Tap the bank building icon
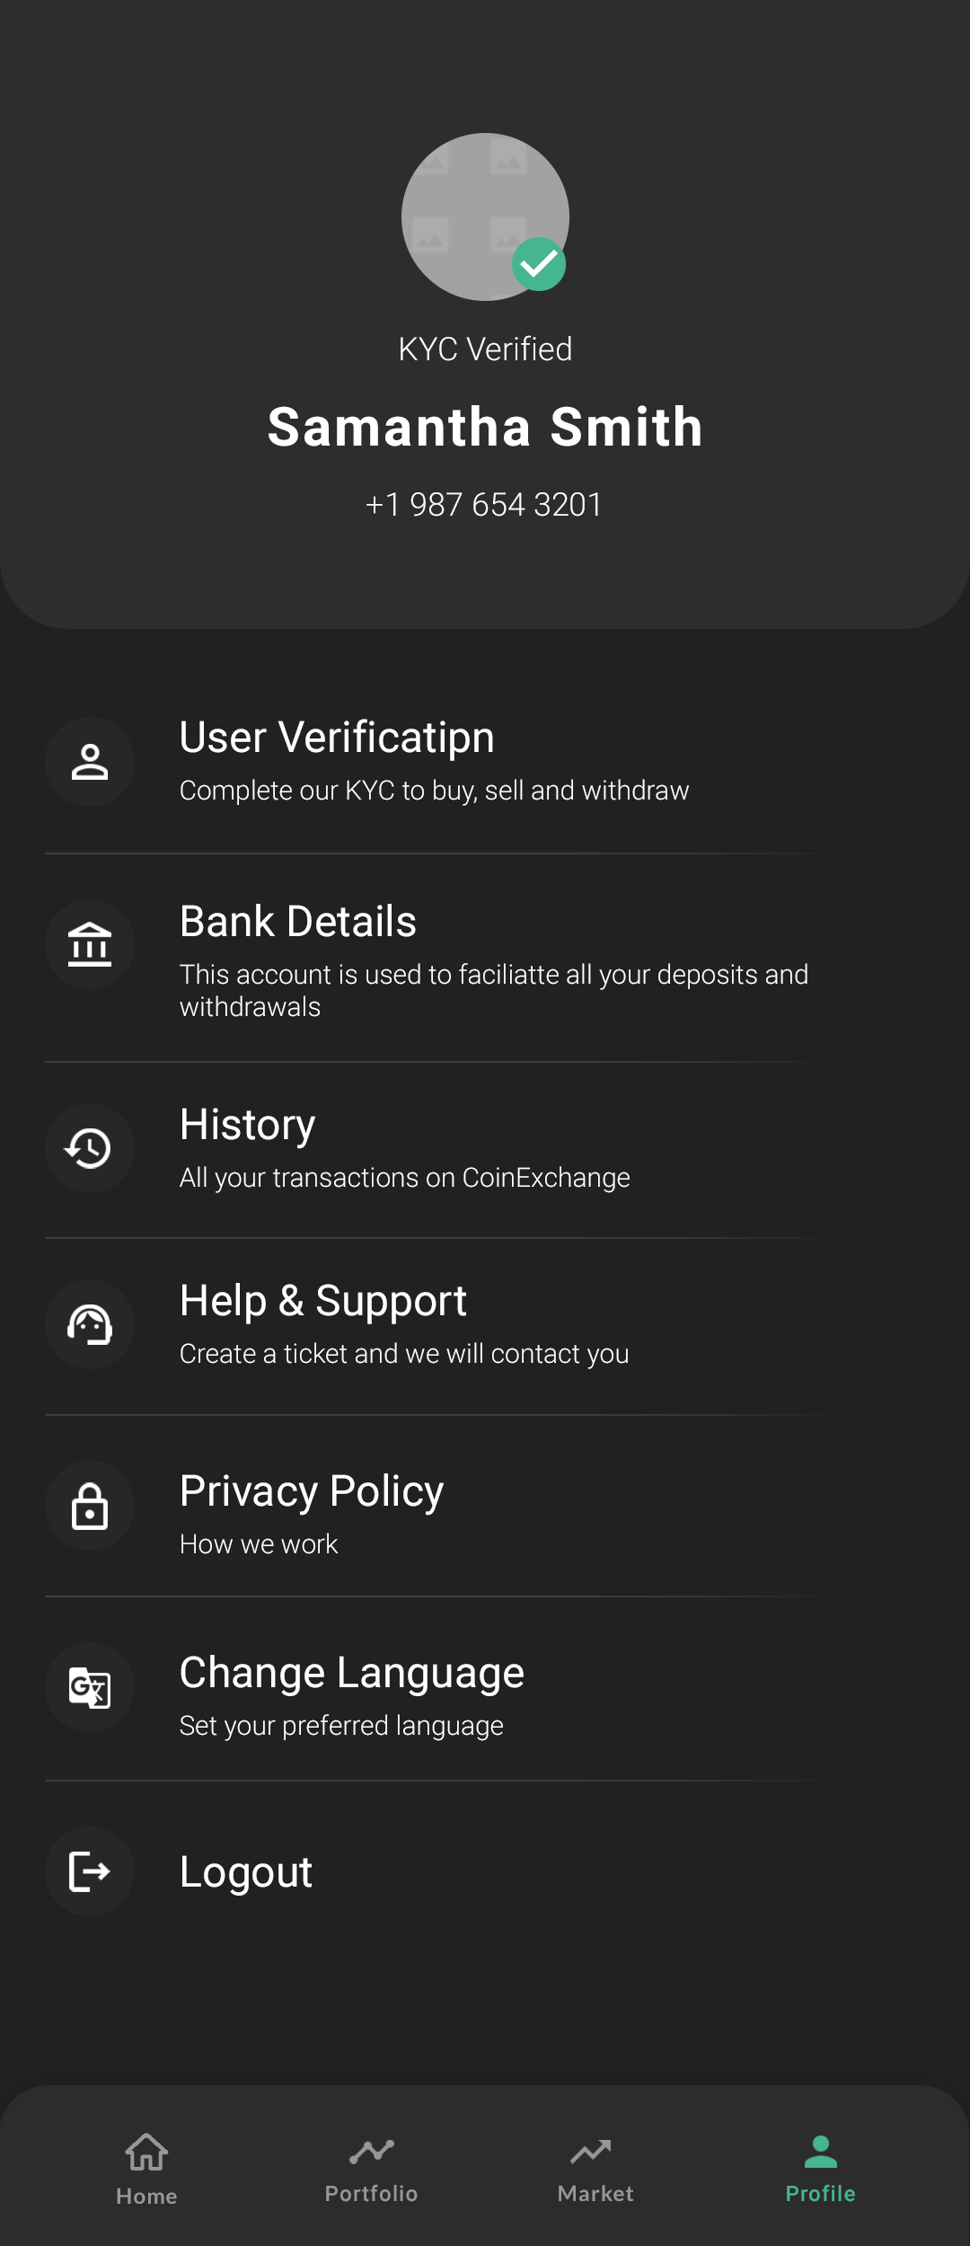This screenshot has height=2246, width=970. 90,944
